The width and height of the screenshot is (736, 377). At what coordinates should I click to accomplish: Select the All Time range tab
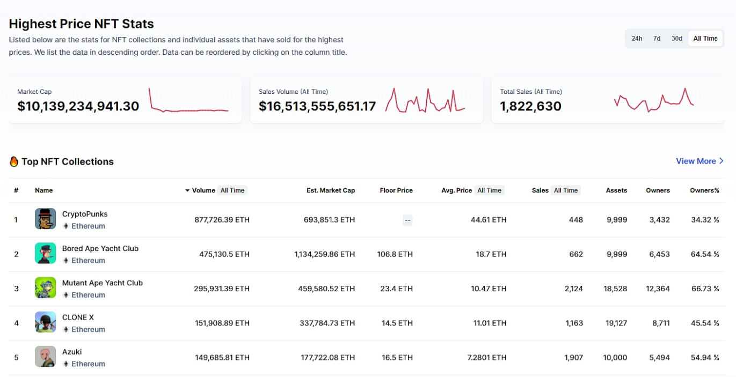[705, 39]
